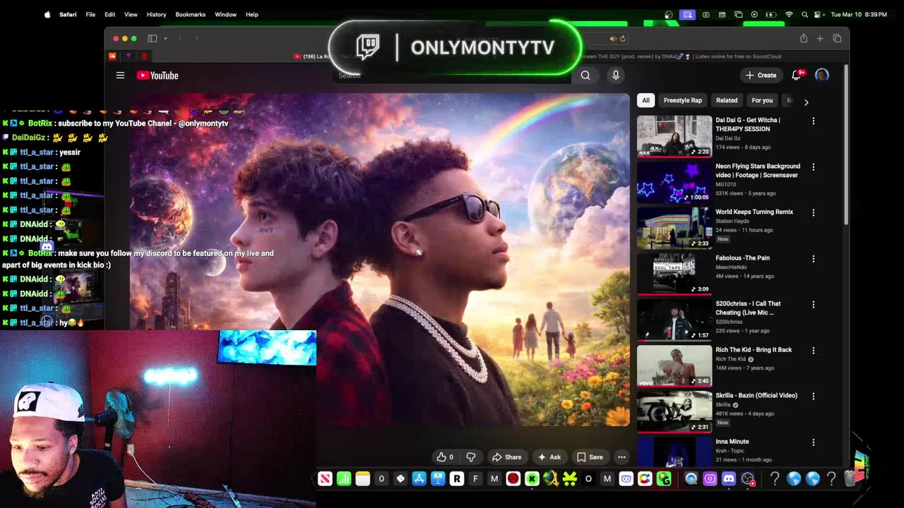
Task: Open YouTube notifications bell
Action: point(797,75)
